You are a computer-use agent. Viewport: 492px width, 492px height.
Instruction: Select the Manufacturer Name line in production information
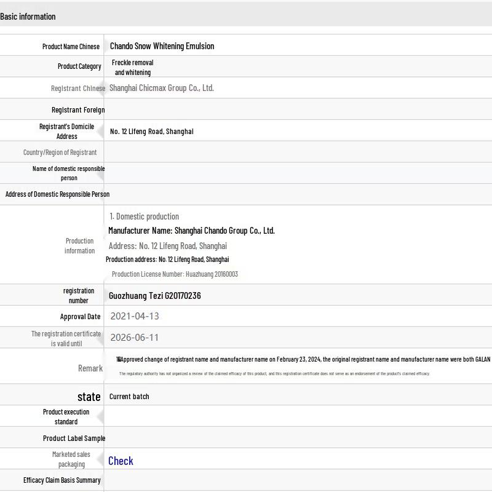pyautogui.click(x=191, y=231)
